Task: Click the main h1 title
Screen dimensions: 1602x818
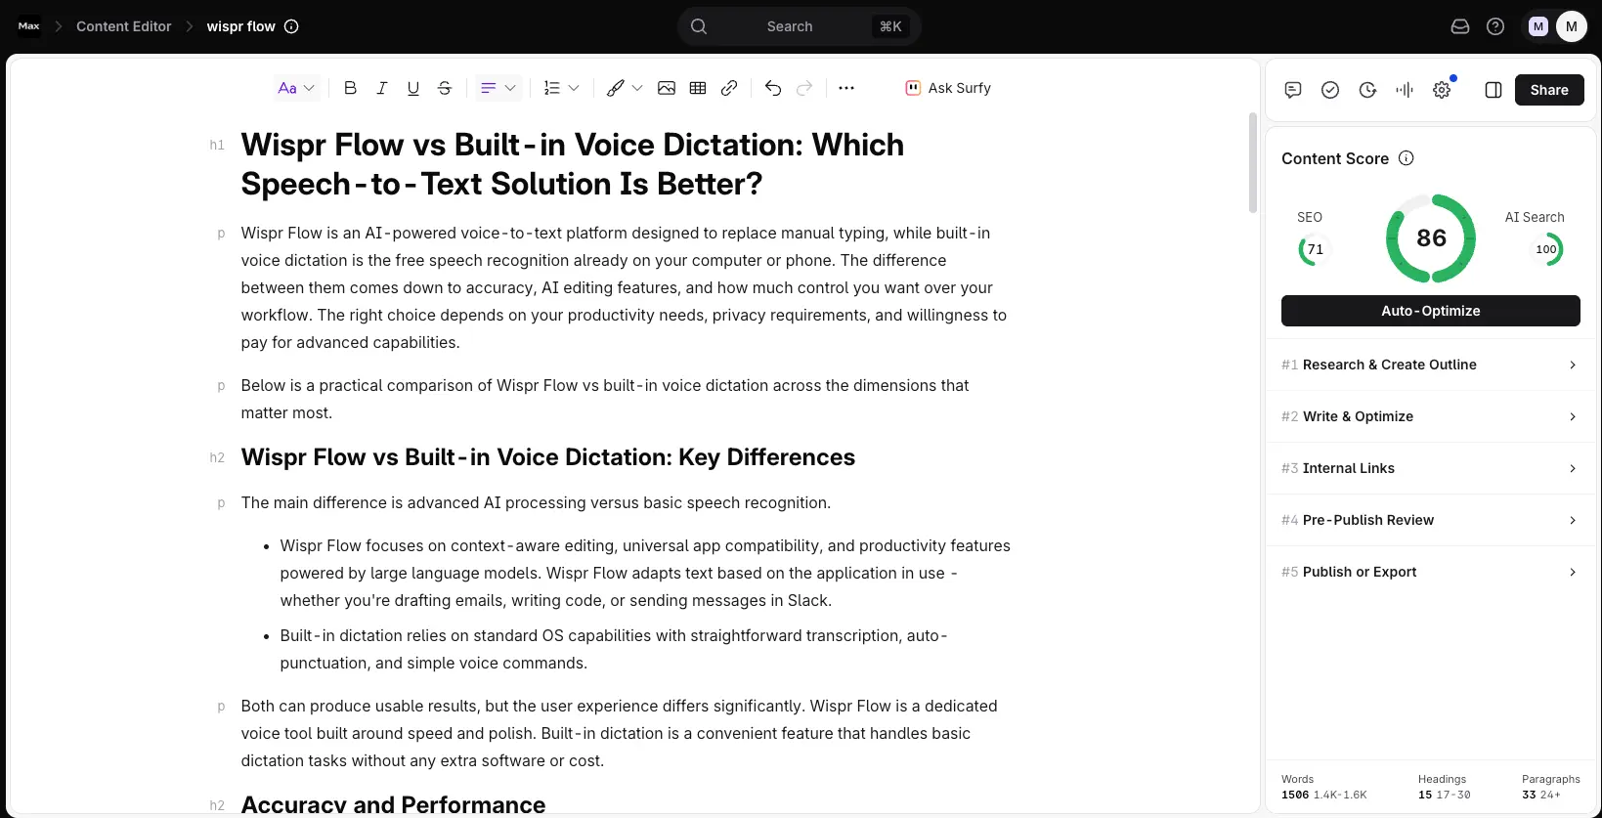Action: point(573,164)
